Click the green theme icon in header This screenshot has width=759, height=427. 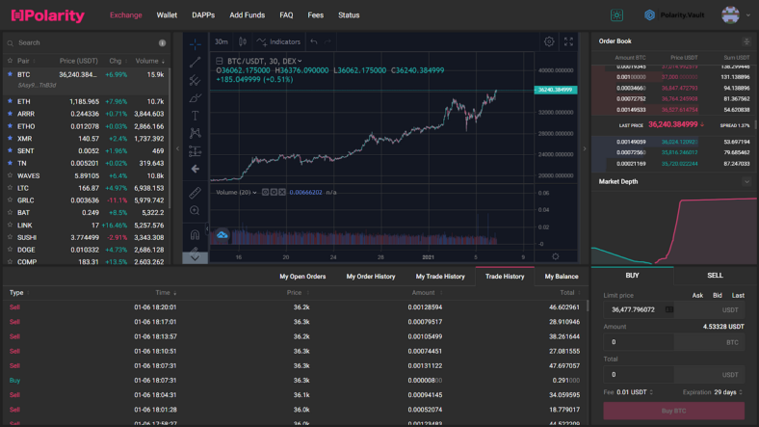coord(616,15)
